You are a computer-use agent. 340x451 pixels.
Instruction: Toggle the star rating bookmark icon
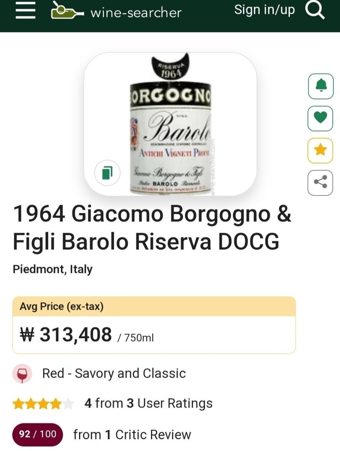tap(320, 150)
